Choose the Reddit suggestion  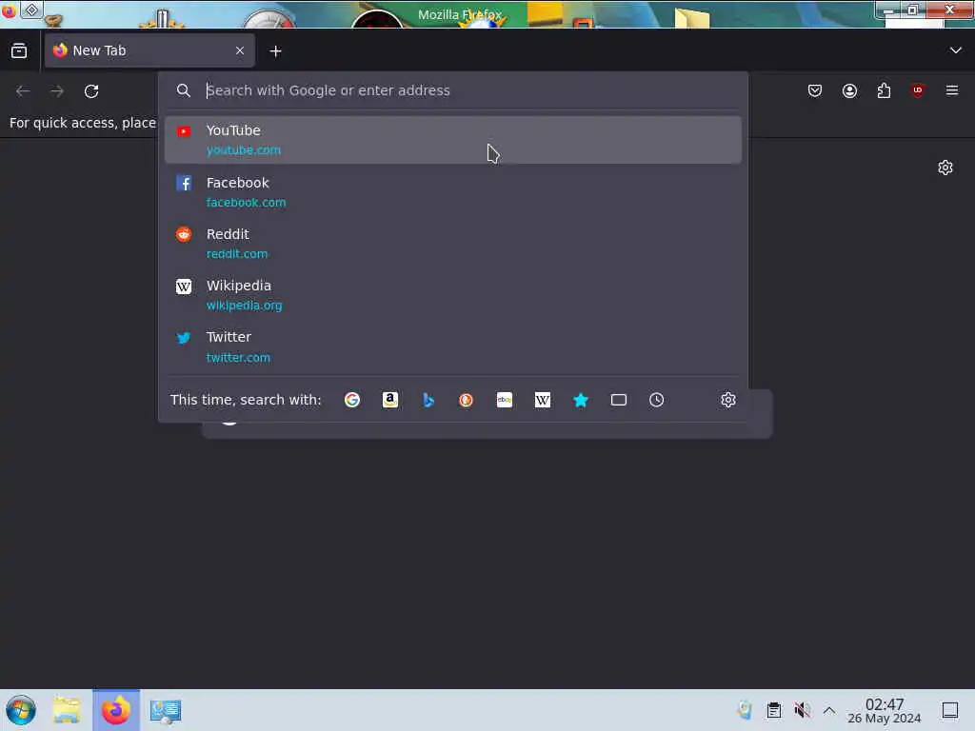click(452, 244)
